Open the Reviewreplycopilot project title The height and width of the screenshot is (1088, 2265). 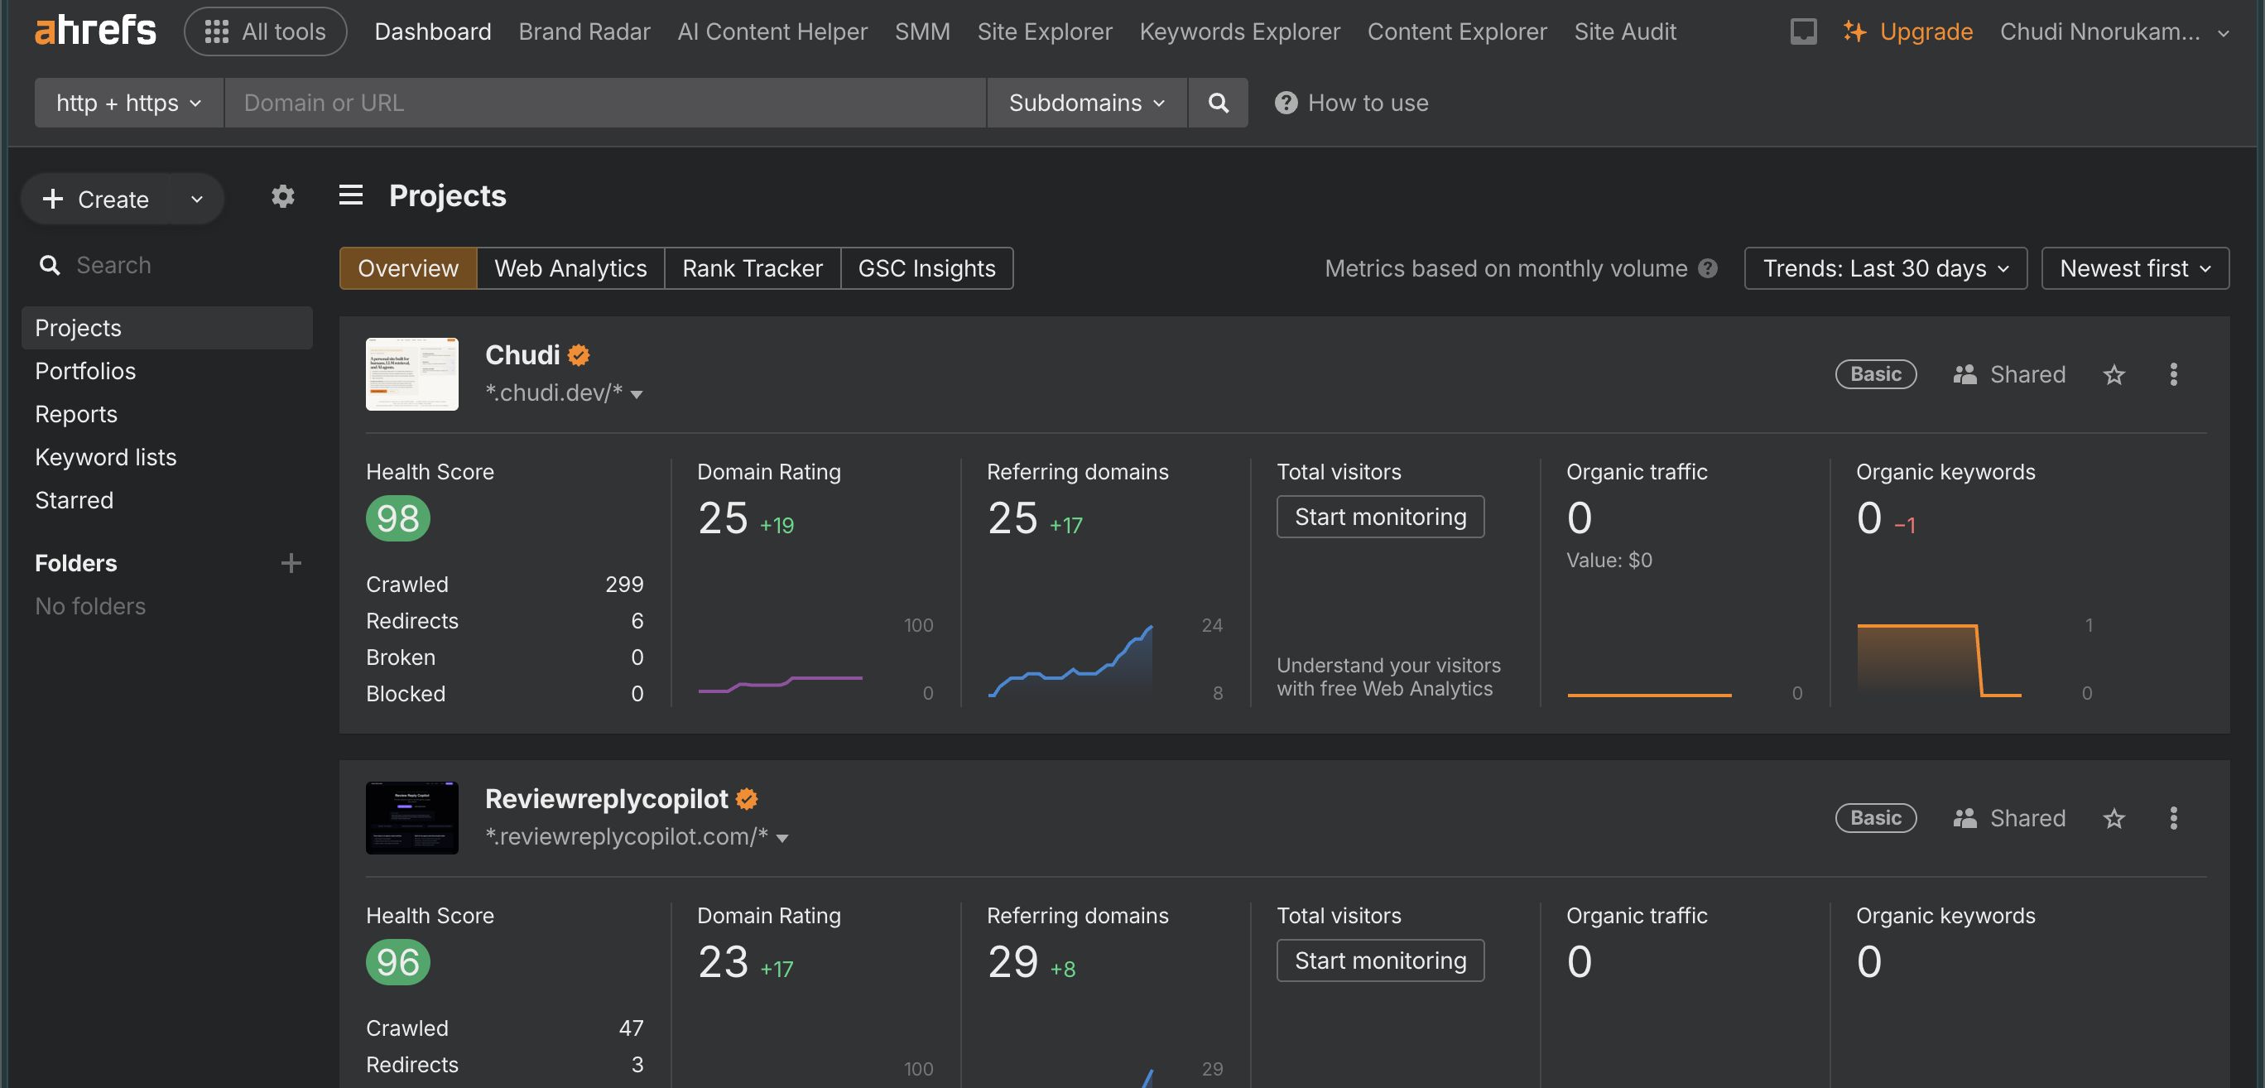click(607, 799)
